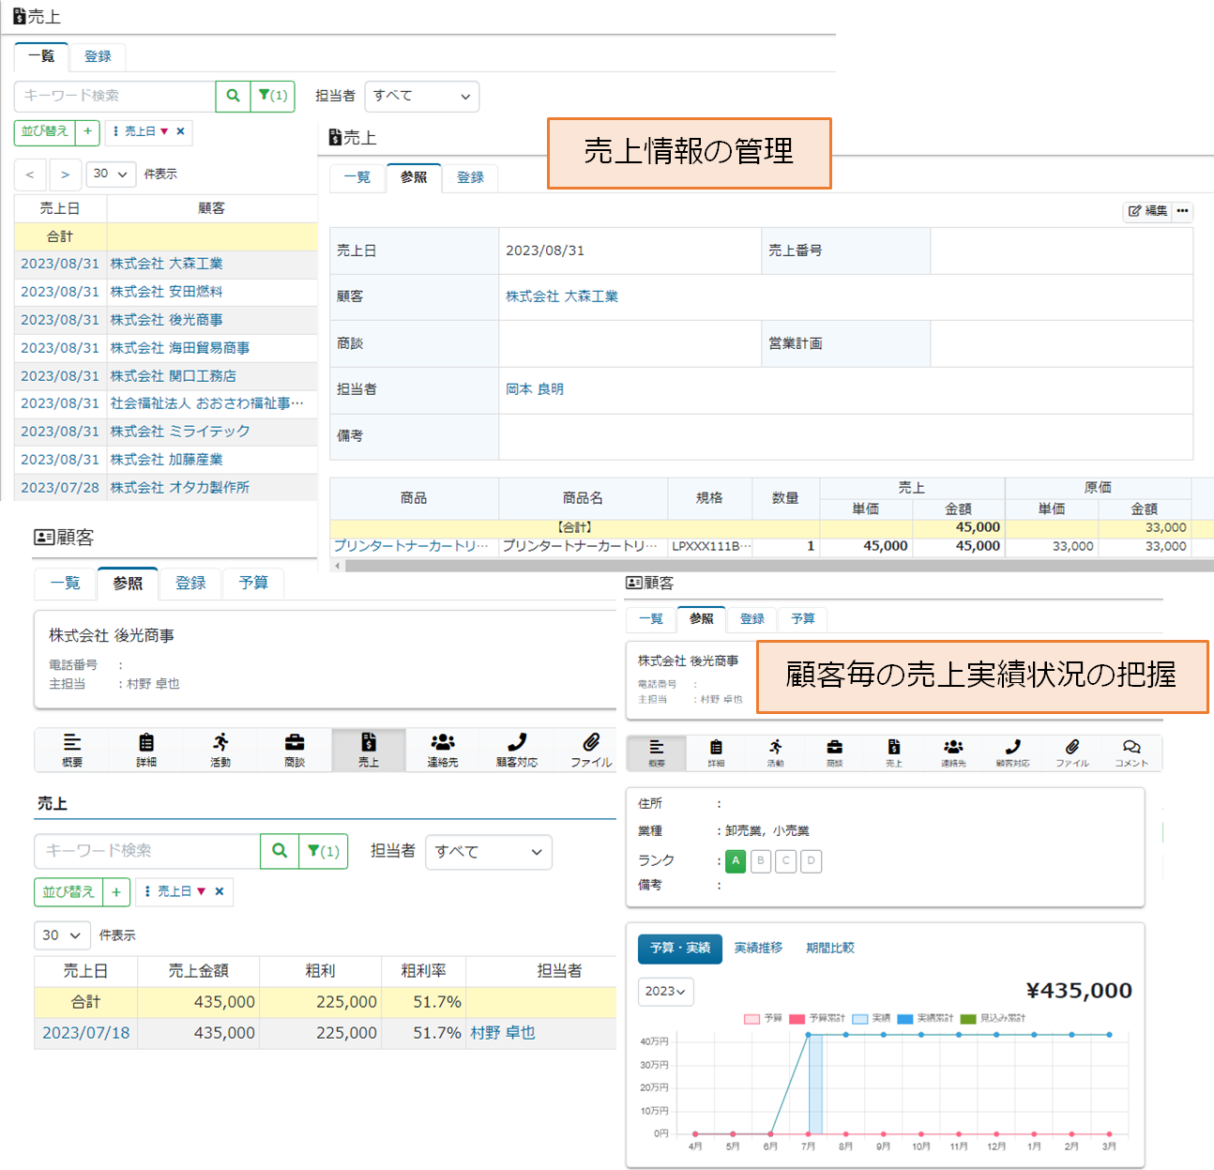Switch to 一覧 tab in sales detail panel
This screenshot has width=1214, height=1170.
tap(357, 177)
